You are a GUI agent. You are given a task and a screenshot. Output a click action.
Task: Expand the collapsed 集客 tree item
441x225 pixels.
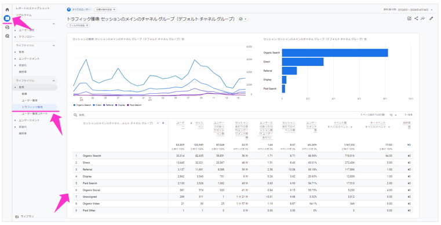tap(16, 52)
